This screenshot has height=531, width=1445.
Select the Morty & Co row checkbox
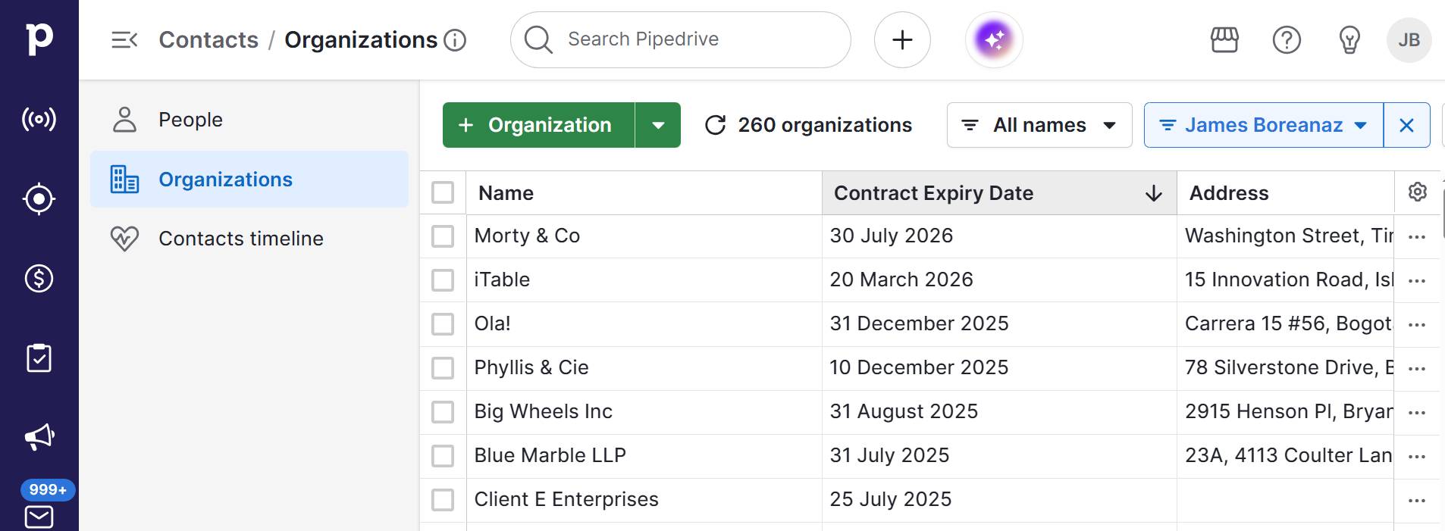pyautogui.click(x=443, y=236)
